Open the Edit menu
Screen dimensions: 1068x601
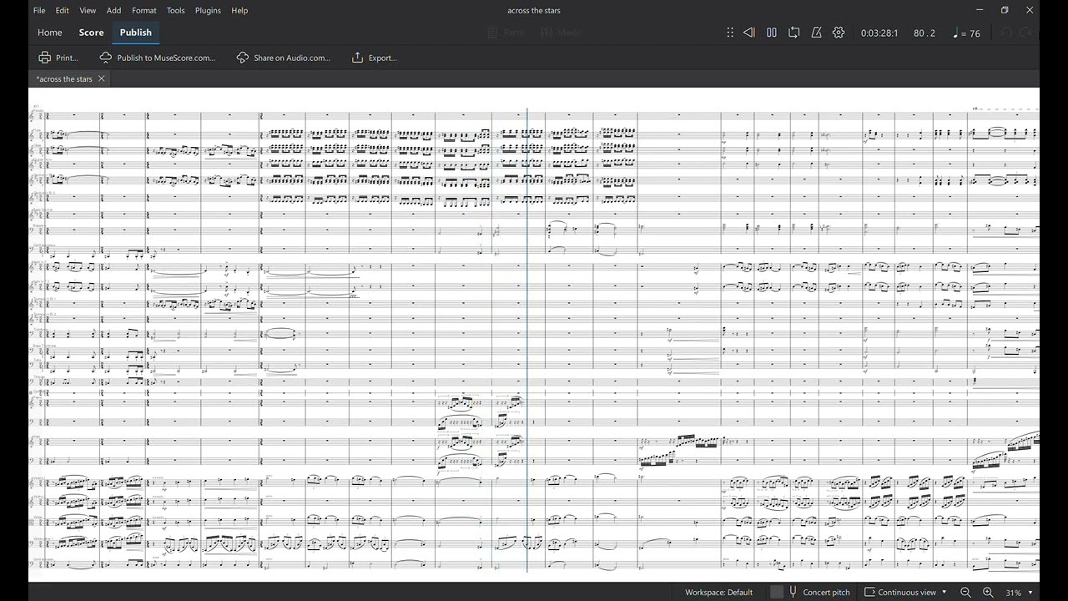[63, 10]
